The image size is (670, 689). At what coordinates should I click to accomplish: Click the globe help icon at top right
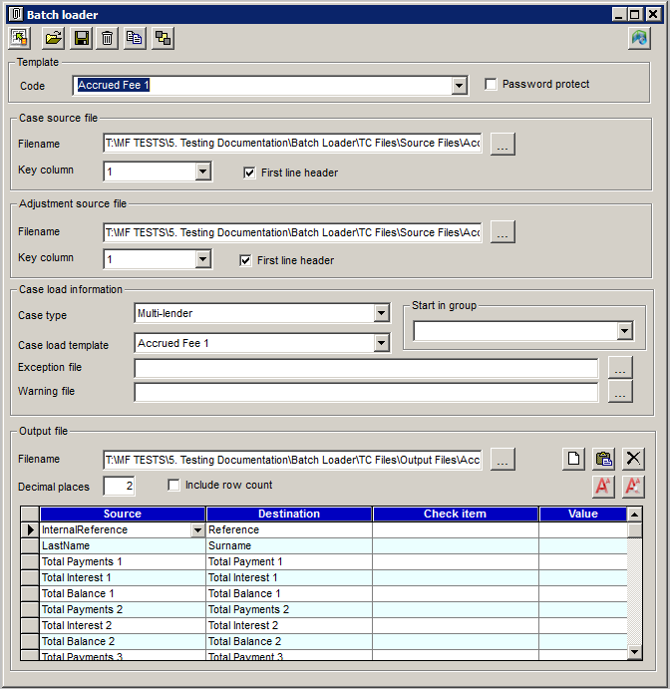pos(639,38)
